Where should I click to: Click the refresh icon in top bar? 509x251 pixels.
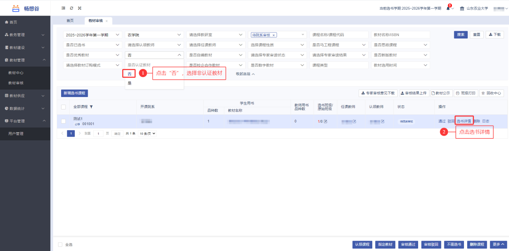click(x=72, y=8)
